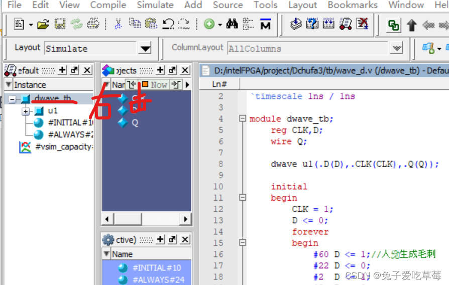The image size is (449, 285).
Task: Collapse the dwave_tb tree node
Action: click(12, 99)
